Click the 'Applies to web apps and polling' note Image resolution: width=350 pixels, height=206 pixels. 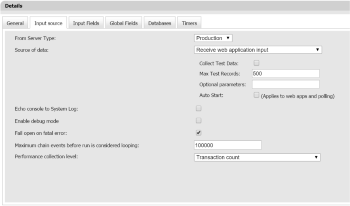point(298,97)
